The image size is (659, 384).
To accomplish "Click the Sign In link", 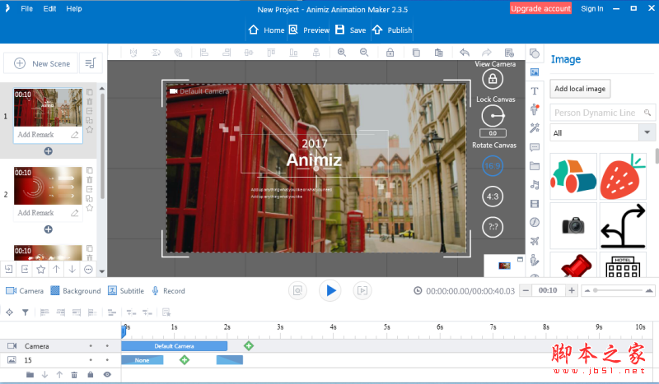I will point(591,8).
